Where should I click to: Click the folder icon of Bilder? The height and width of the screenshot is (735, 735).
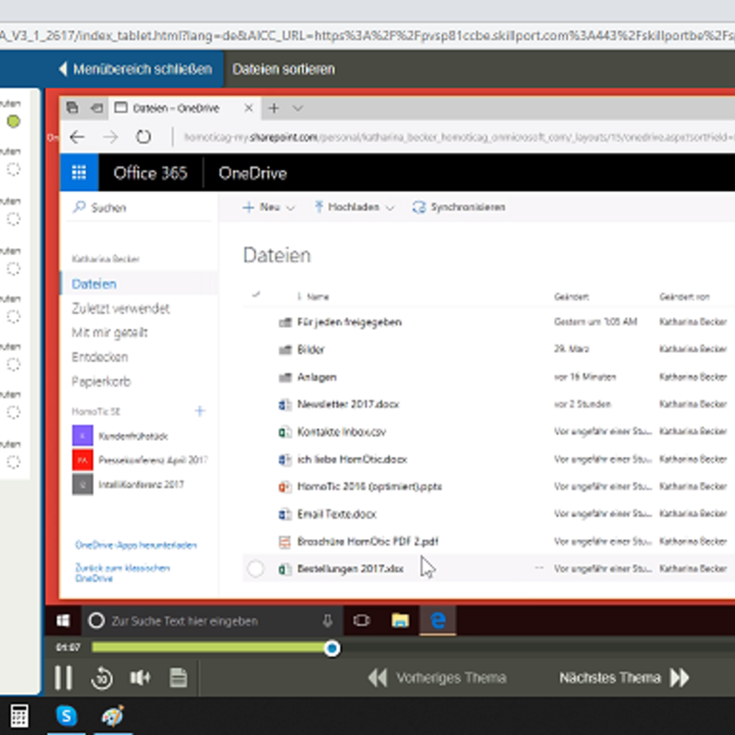point(285,350)
